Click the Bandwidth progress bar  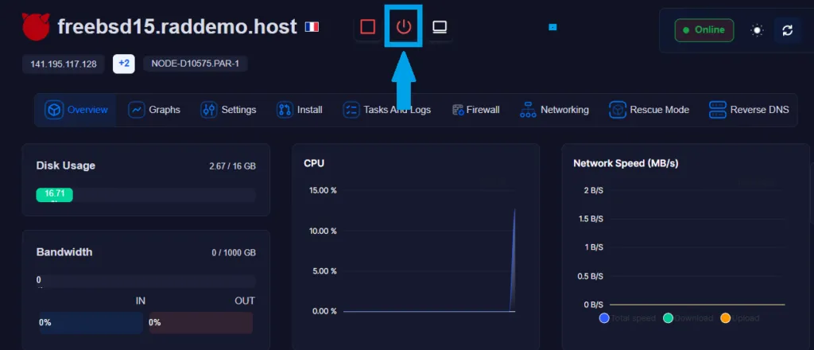[x=146, y=282]
